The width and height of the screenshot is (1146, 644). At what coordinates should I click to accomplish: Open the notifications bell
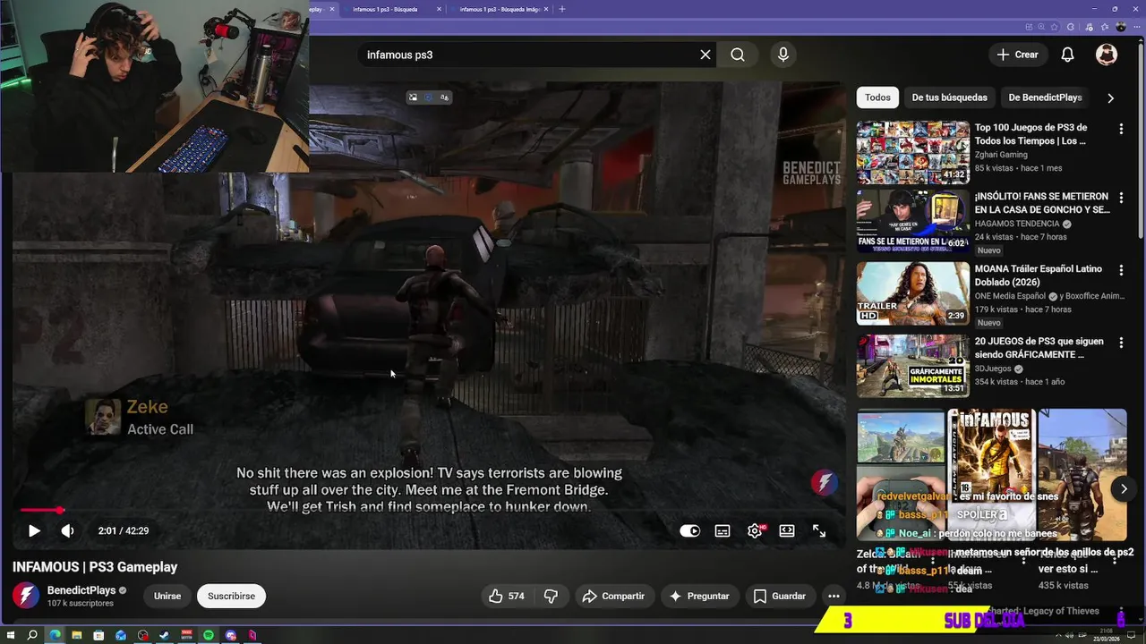point(1067,55)
